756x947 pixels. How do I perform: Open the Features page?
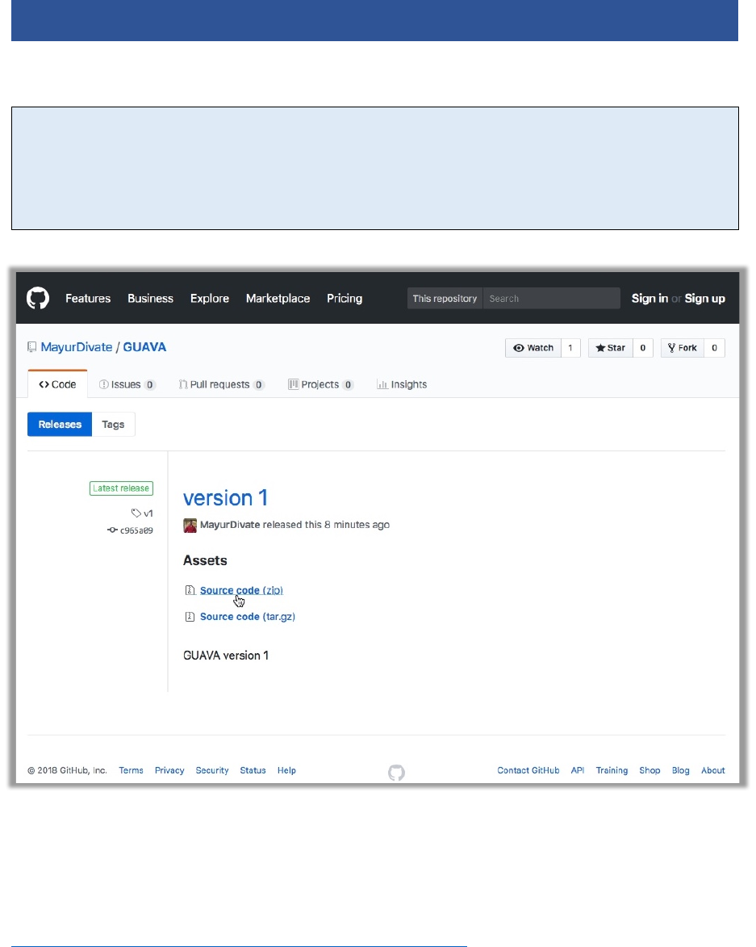coord(88,299)
